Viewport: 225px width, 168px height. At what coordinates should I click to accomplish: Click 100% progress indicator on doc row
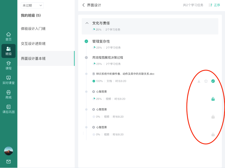(97, 81)
